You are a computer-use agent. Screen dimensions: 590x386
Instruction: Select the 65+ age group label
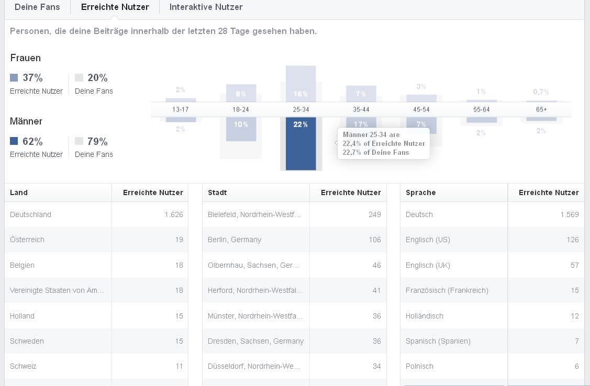tap(541, 109)
